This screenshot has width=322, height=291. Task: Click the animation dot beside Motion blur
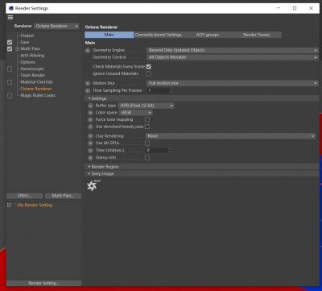[88, 83]
